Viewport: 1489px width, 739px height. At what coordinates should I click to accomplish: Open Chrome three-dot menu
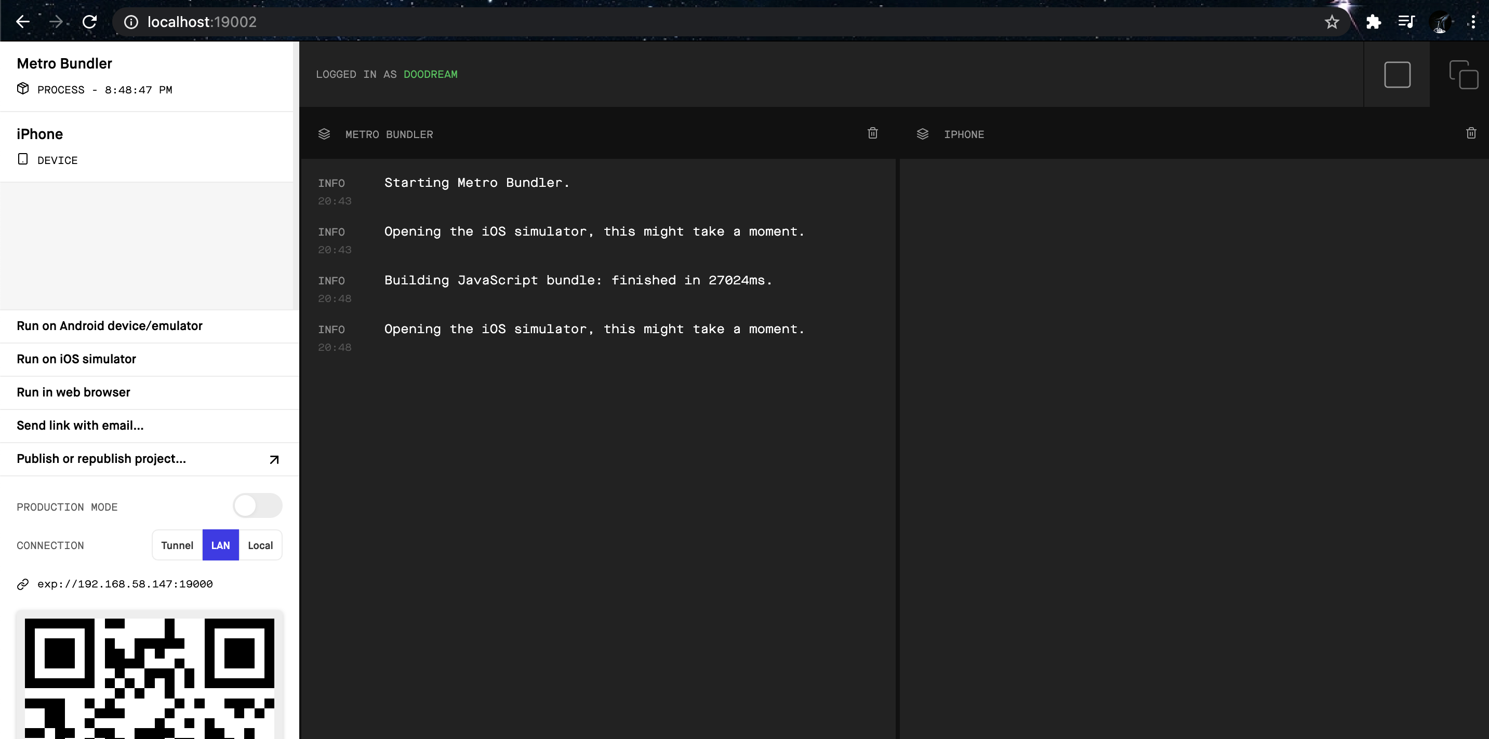coord(1472,22)
